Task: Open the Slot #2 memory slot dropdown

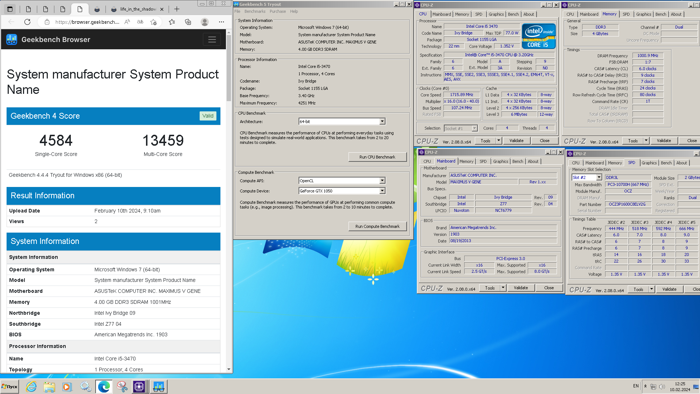Action: 599,177
